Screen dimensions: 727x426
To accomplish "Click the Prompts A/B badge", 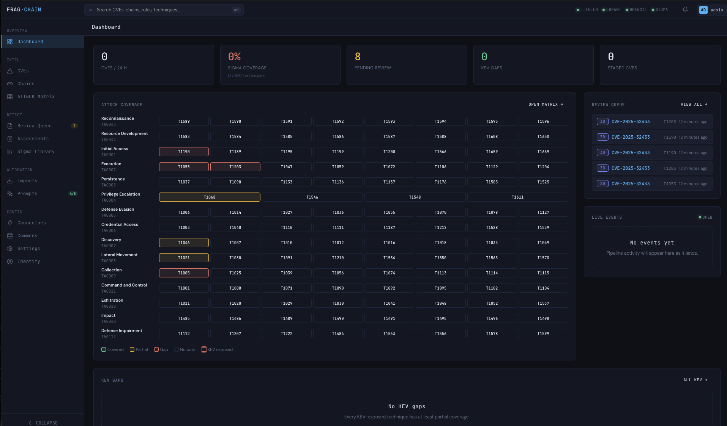I will [x=73, y=194].
